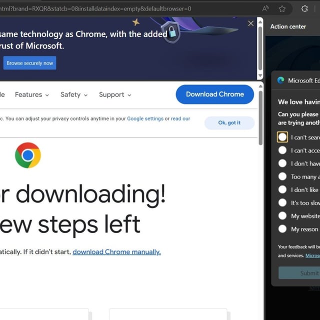
Task: Click the Chrome page vertical scrollbar thumb
Action: click(260, 118)
